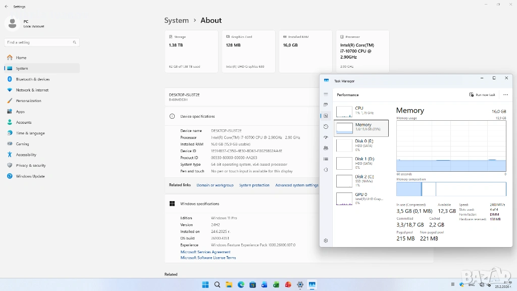
Task: Go back using the Settings back arrow
Action: click(x=6, y=7)
